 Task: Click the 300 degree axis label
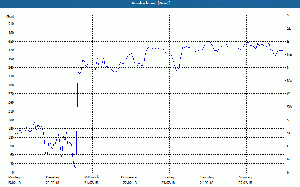(x=11, y=85)
